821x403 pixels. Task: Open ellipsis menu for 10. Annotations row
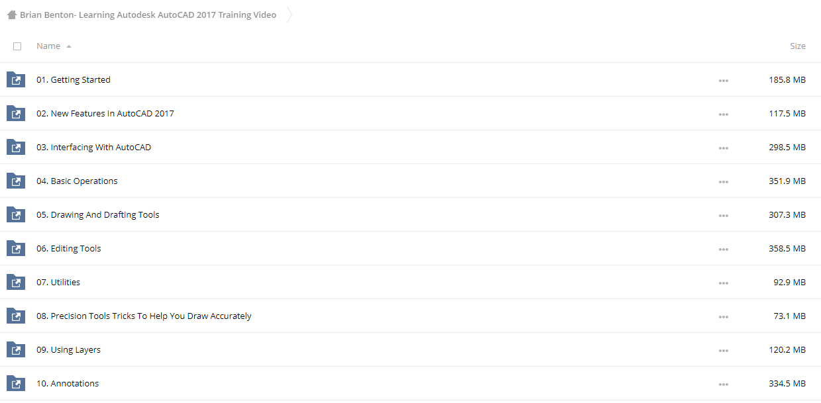point(723,384)
